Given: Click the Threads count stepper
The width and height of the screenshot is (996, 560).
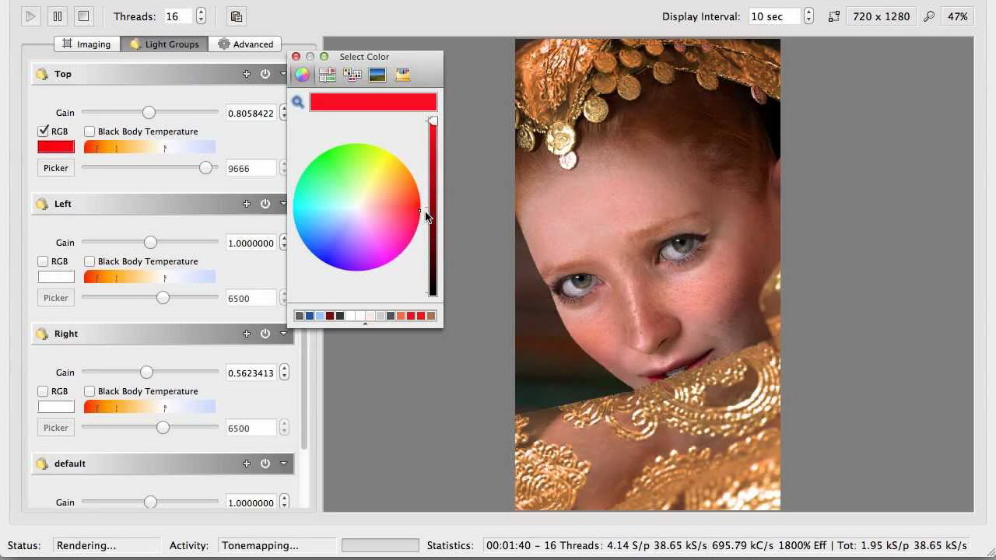Looking at the screenshot, I should 201,16.
